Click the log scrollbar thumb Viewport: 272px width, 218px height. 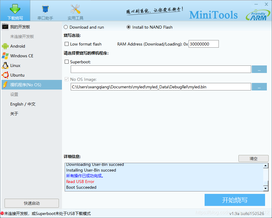(x=266, y=183)
